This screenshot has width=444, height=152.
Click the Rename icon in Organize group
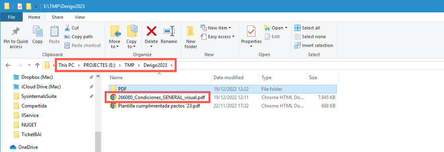tap(169, 31)
